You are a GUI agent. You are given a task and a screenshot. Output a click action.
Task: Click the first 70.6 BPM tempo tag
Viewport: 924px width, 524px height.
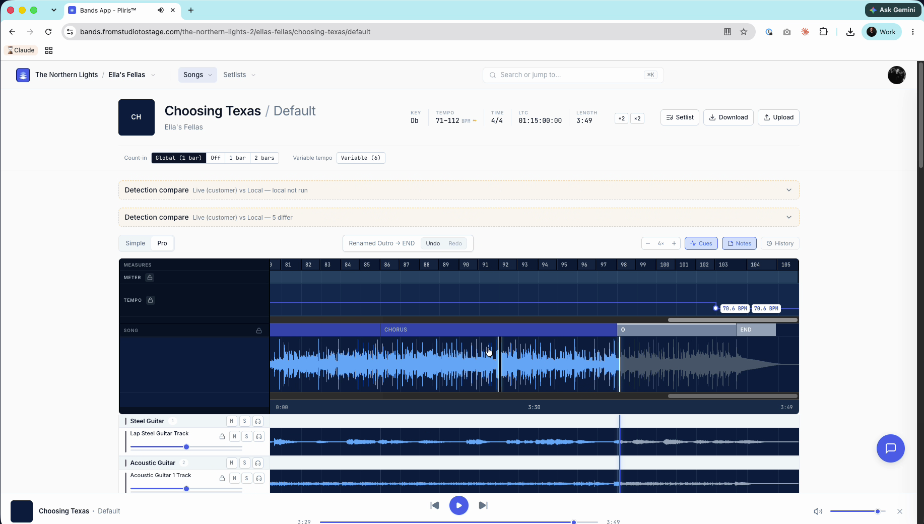pyautogui.click(x=735, y=308)
